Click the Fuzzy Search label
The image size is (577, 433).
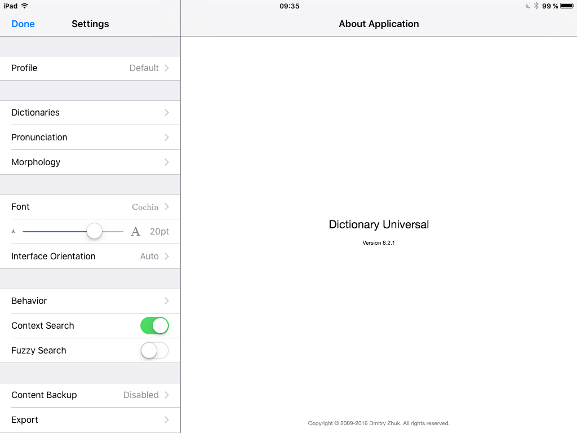(x=39, y=351)
